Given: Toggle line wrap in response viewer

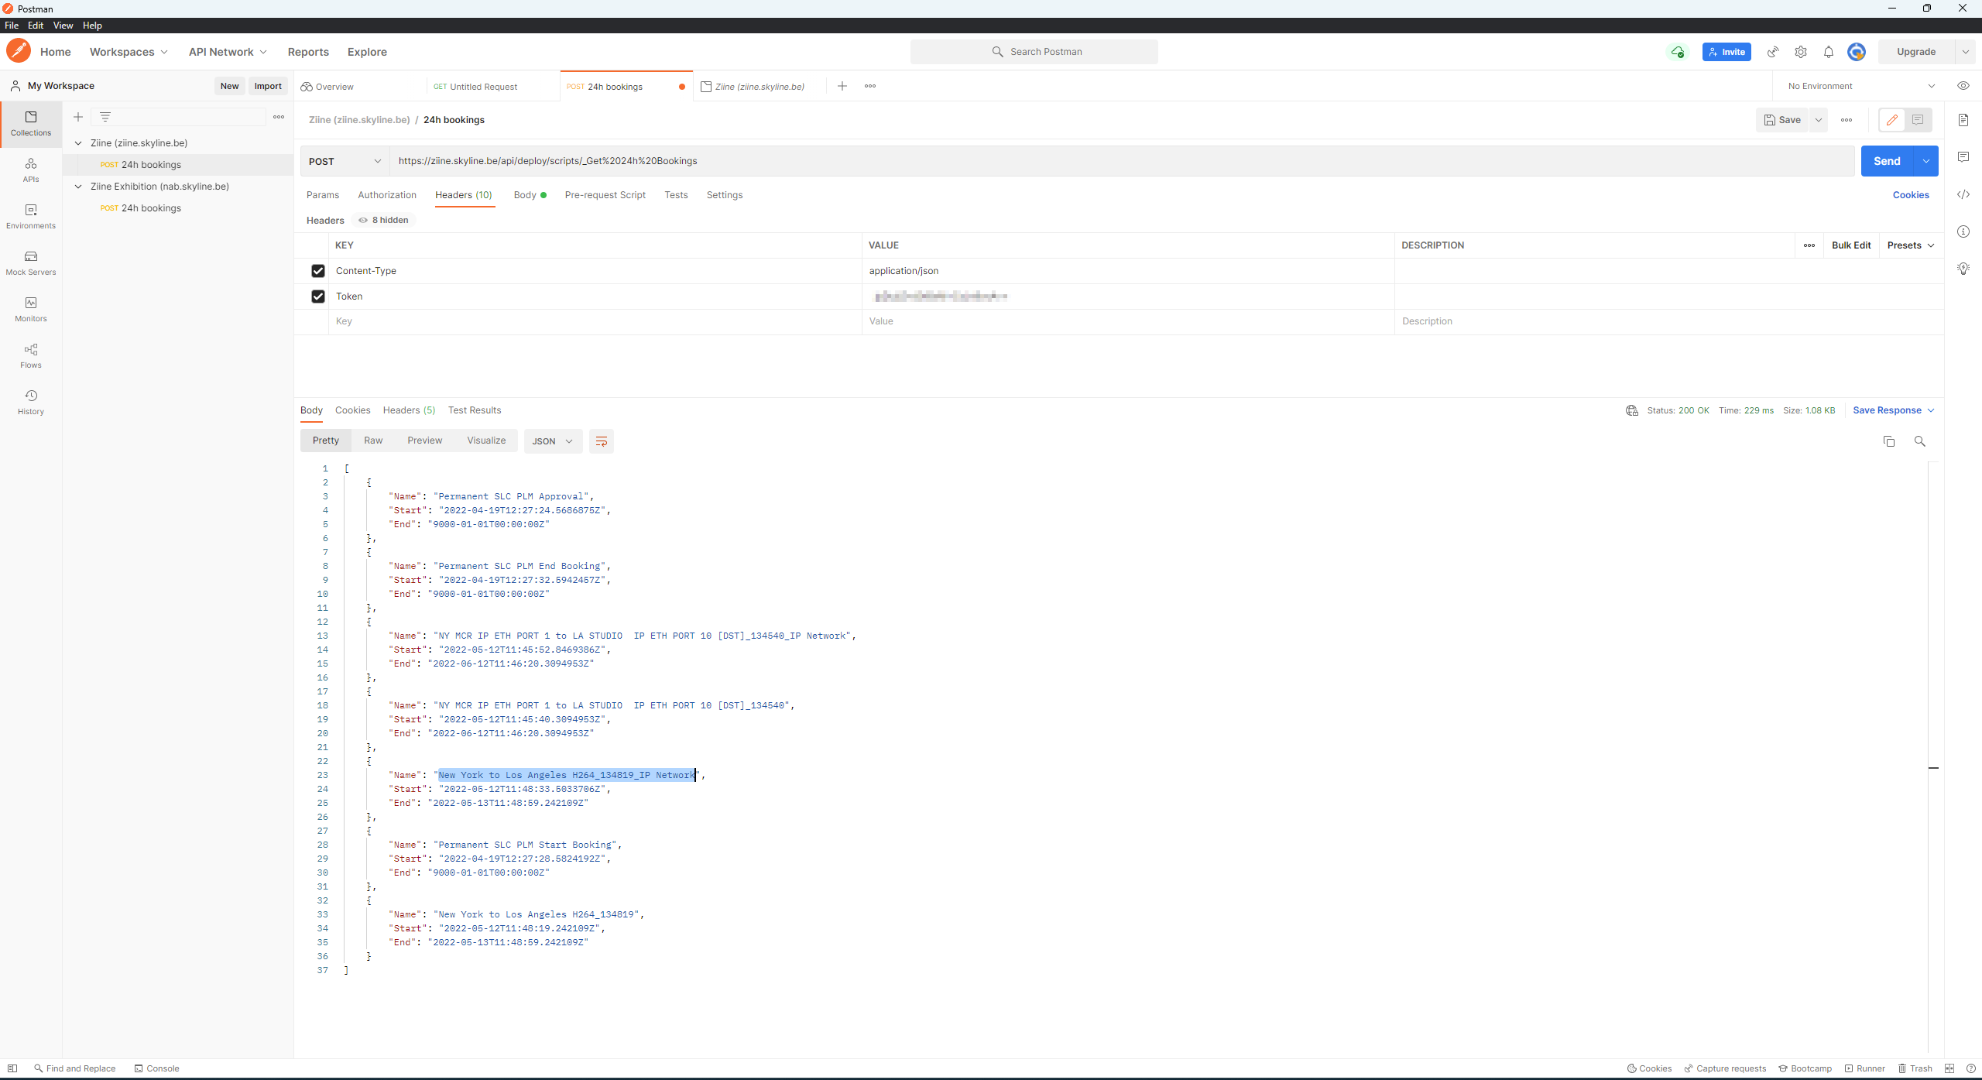Looking at the screenshot, I should coord(602,441).
